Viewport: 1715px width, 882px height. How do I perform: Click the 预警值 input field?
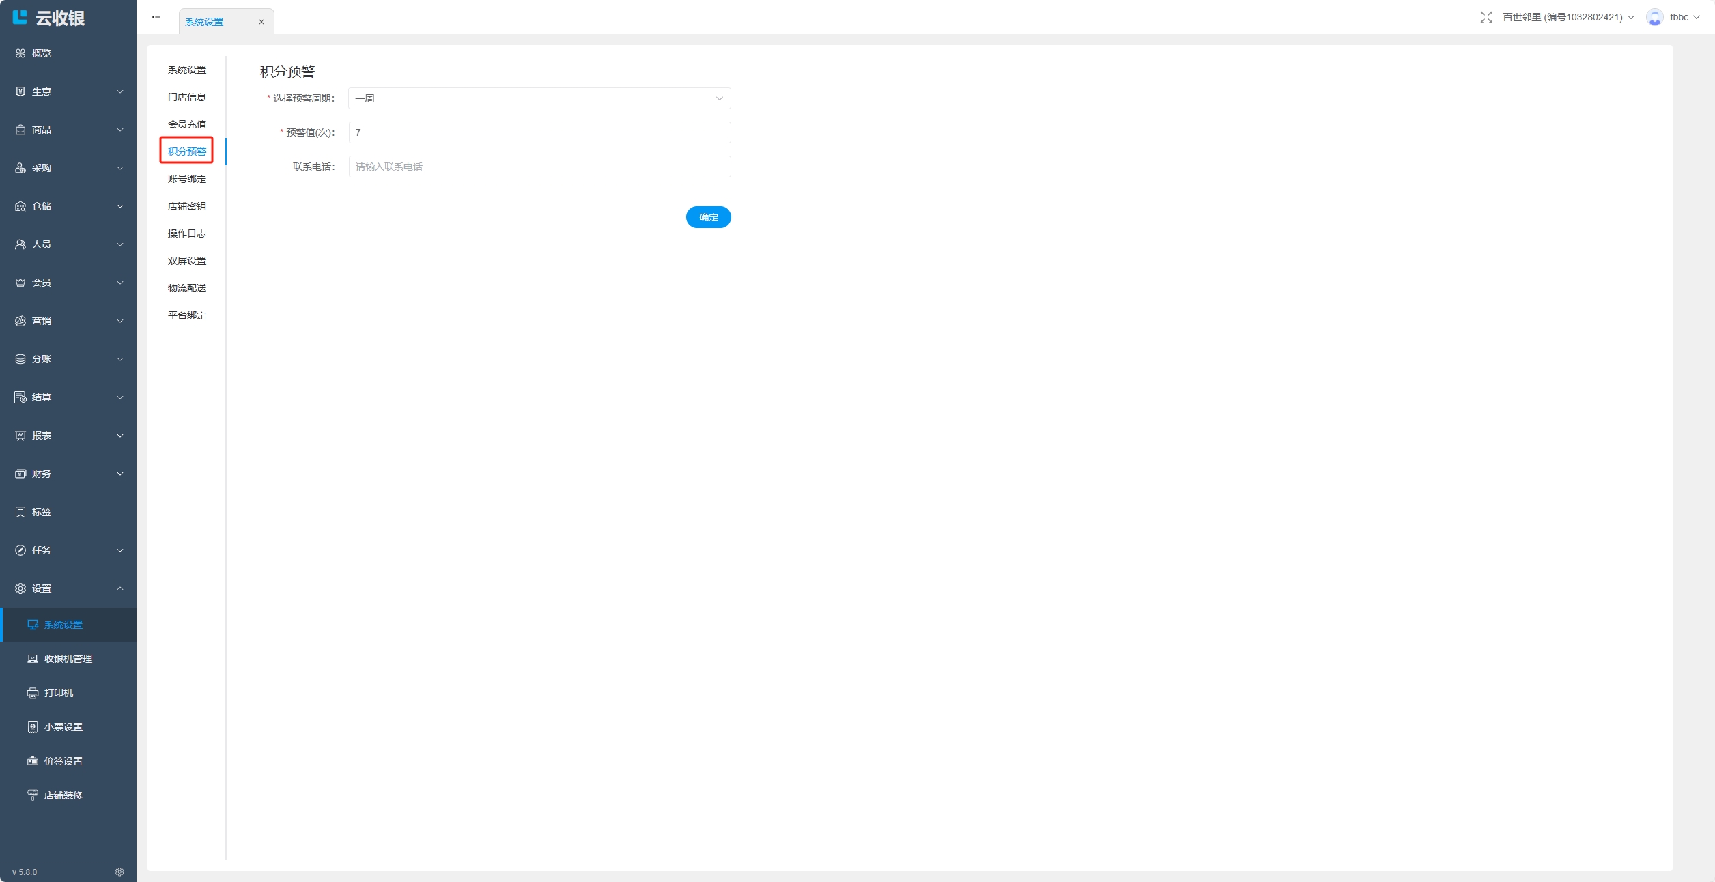[539, 132]
